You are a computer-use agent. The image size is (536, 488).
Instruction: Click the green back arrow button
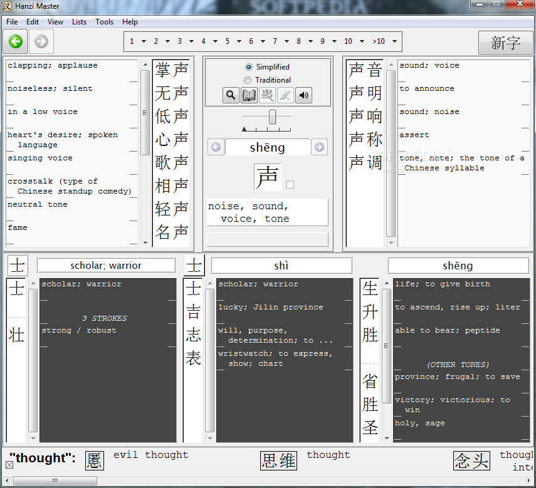point(16,42)
